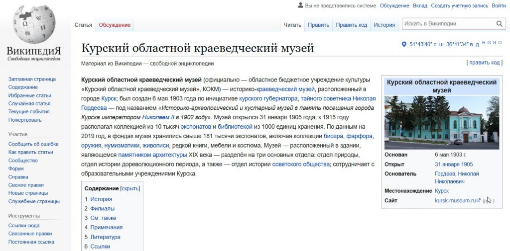Open Случайная статья sidebar link
The height and width of the screenshot is (251, 510).
tap(29, 103)
